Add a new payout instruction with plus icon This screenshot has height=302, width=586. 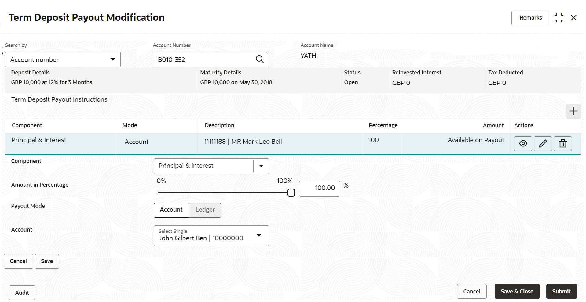573,111
